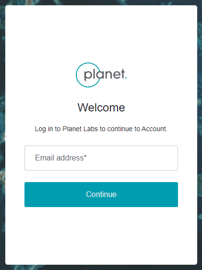Click the letter p in the planet wordmark
The image size is (202, 270).
coord(88,76)
